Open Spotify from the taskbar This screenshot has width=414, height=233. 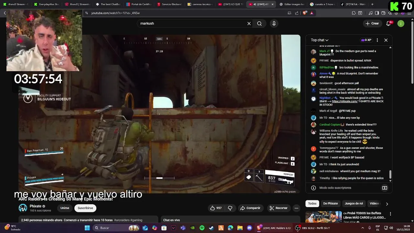click(202, 228)
